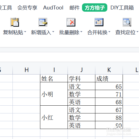
Task: Open the 会员专享 tab
Action: tap(27, 8)
